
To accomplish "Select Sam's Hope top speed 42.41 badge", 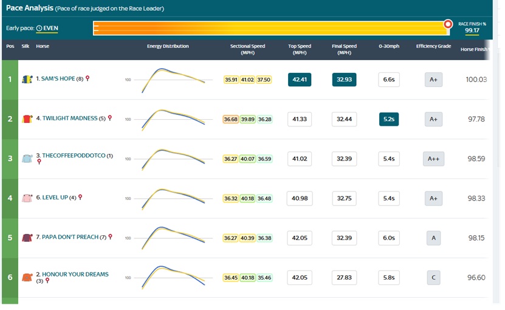I will 299,80.
